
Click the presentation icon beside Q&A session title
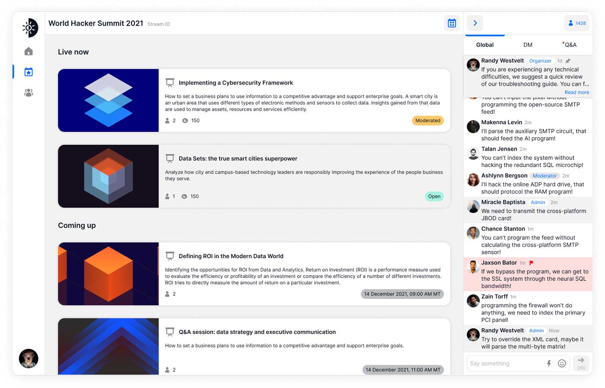click(170, 332)
